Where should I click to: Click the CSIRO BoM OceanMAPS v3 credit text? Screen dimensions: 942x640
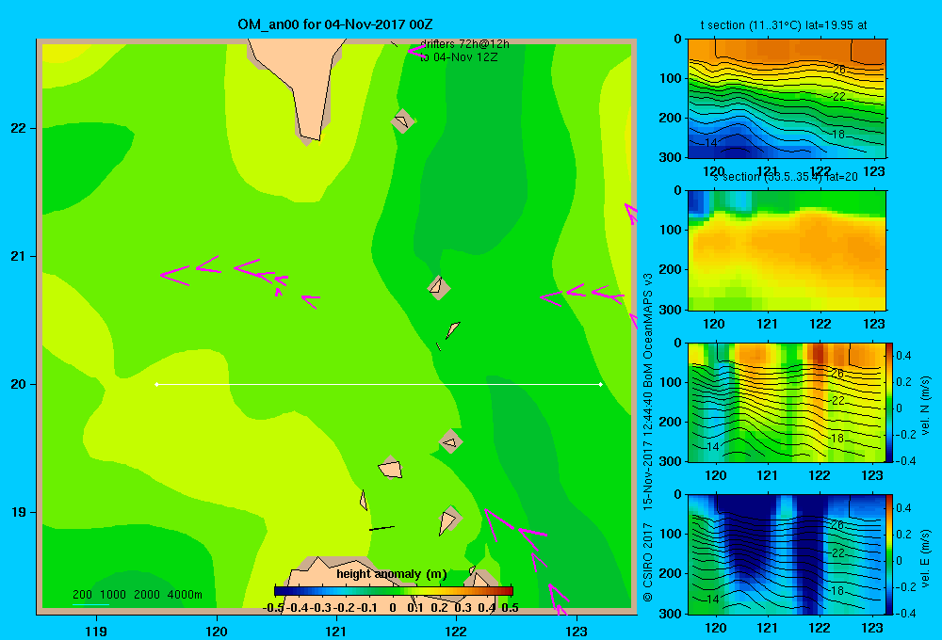pyautogui.click(x=648, y=437)
